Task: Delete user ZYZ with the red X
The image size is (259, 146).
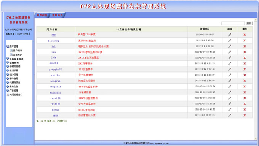Action: point(245,35)
